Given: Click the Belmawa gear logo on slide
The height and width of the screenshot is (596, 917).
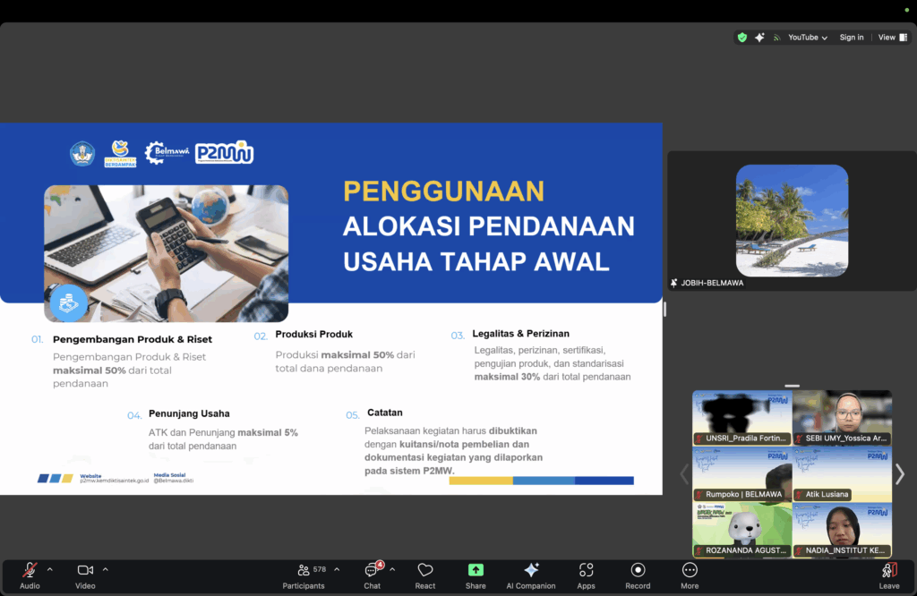Looking at the screenshot, I should click(x=167, y=153).
